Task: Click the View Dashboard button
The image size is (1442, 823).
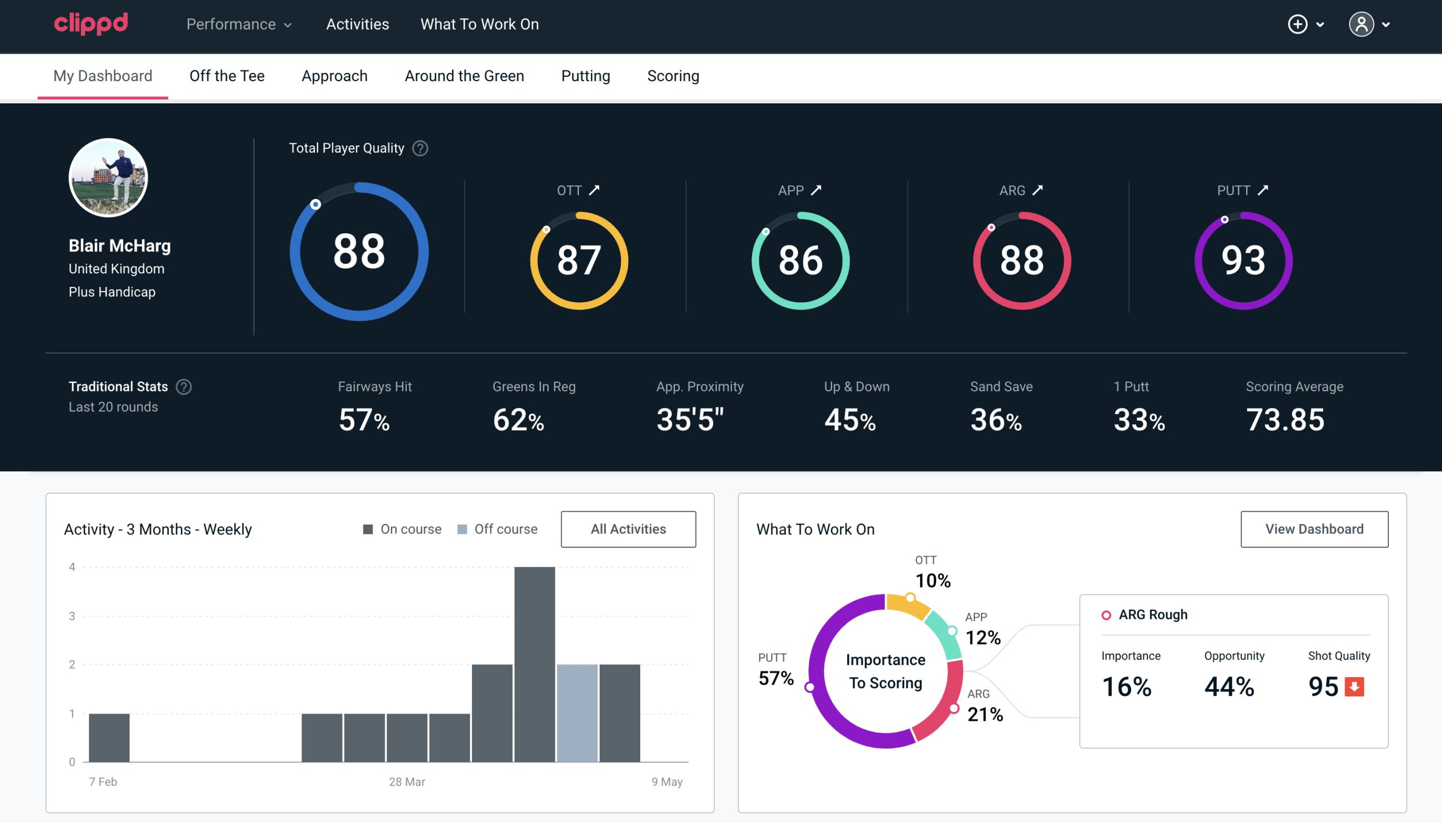Action: 1314,528
